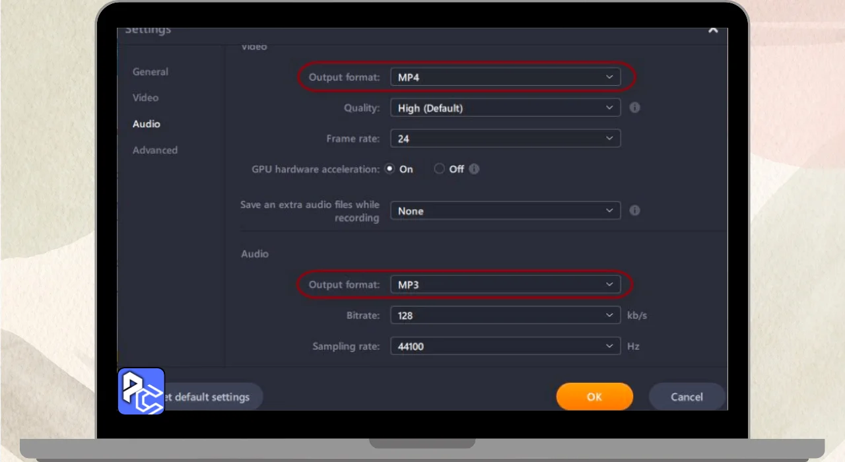Open the audio Output format MP3 dropdown
Image resolution: width=845 pixels, height=462 pixels.
505,284
